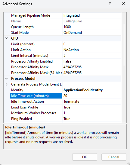Click the vertical scrollbar thumb
Image resolution: width=130 pixels, height=165 pixels.
click(x=124, y=45)
